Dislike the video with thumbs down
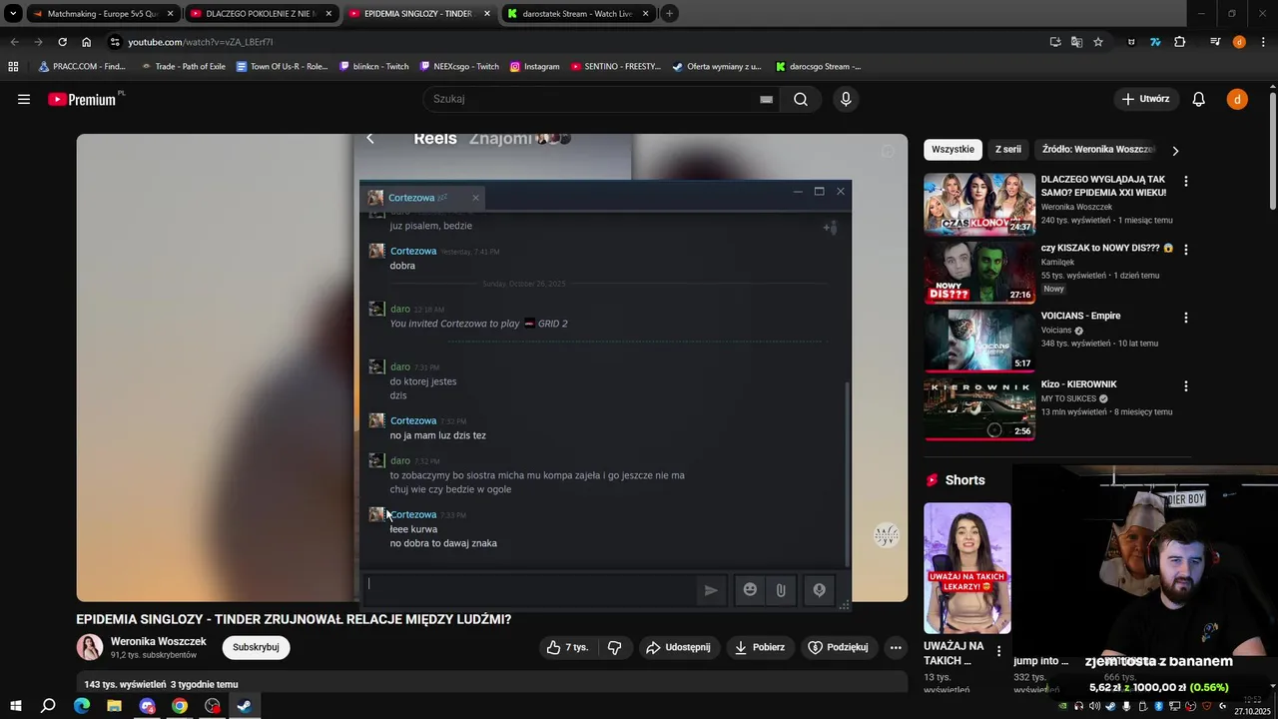 point(615,647)
